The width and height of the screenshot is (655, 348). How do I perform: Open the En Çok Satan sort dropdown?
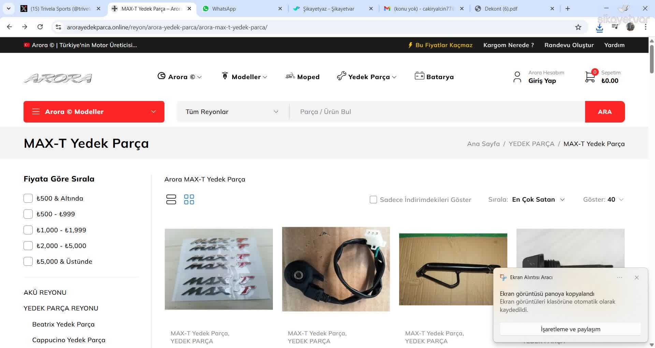click(x=538, y=200)
